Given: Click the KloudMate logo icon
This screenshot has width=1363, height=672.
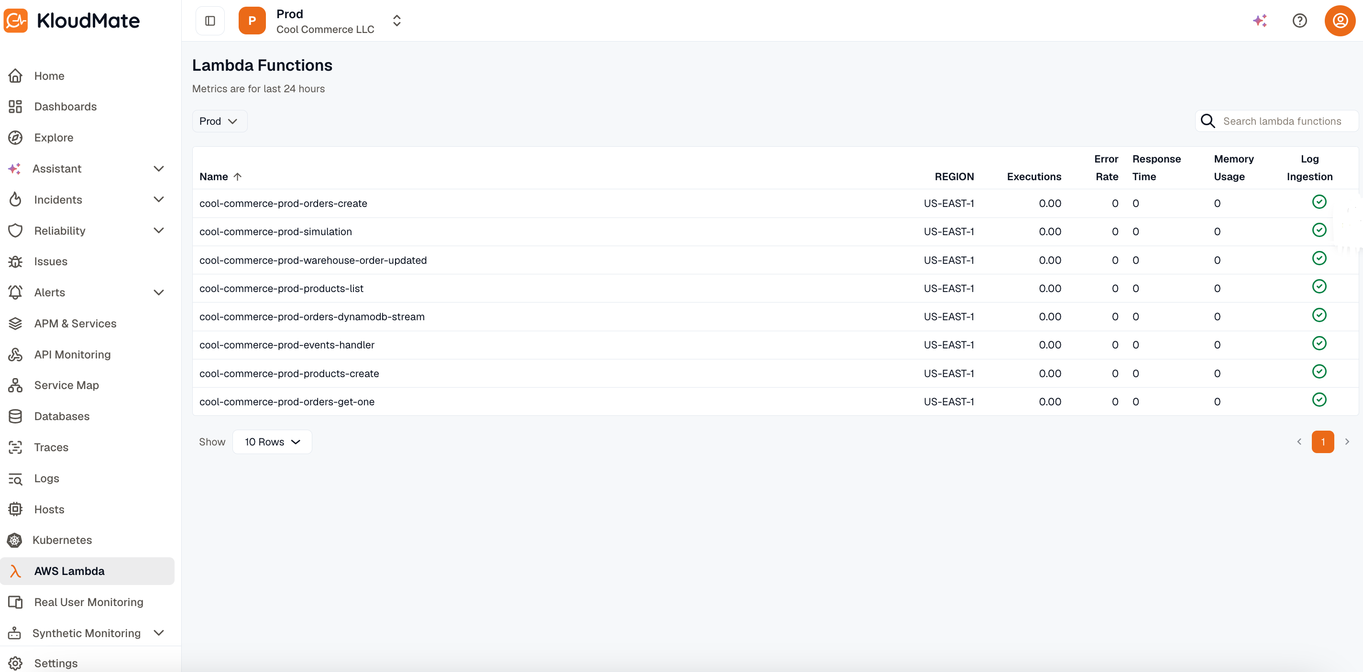Looking at the screenshot, I should [15, 21].
